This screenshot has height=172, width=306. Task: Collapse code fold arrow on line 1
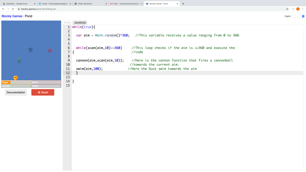click(71, 27)
